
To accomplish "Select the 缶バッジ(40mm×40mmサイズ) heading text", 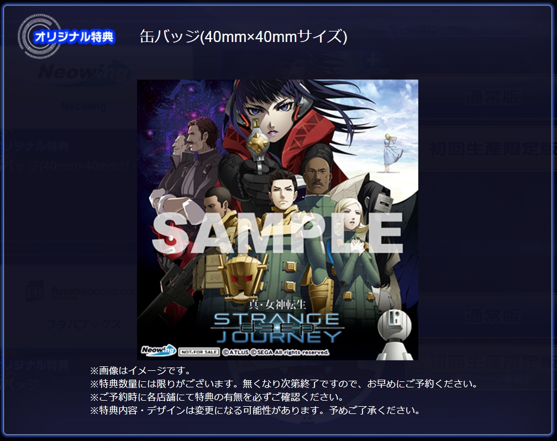I will coord(243,36).
